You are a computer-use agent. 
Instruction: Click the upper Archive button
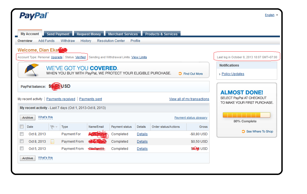coord(28,118)
